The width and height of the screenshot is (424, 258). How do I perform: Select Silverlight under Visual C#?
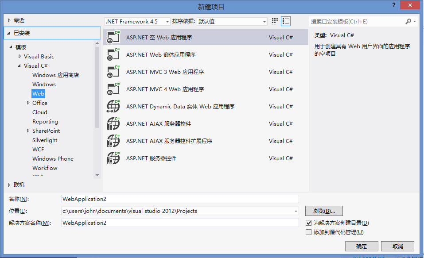pyautogui.click(x=44, y=140)
